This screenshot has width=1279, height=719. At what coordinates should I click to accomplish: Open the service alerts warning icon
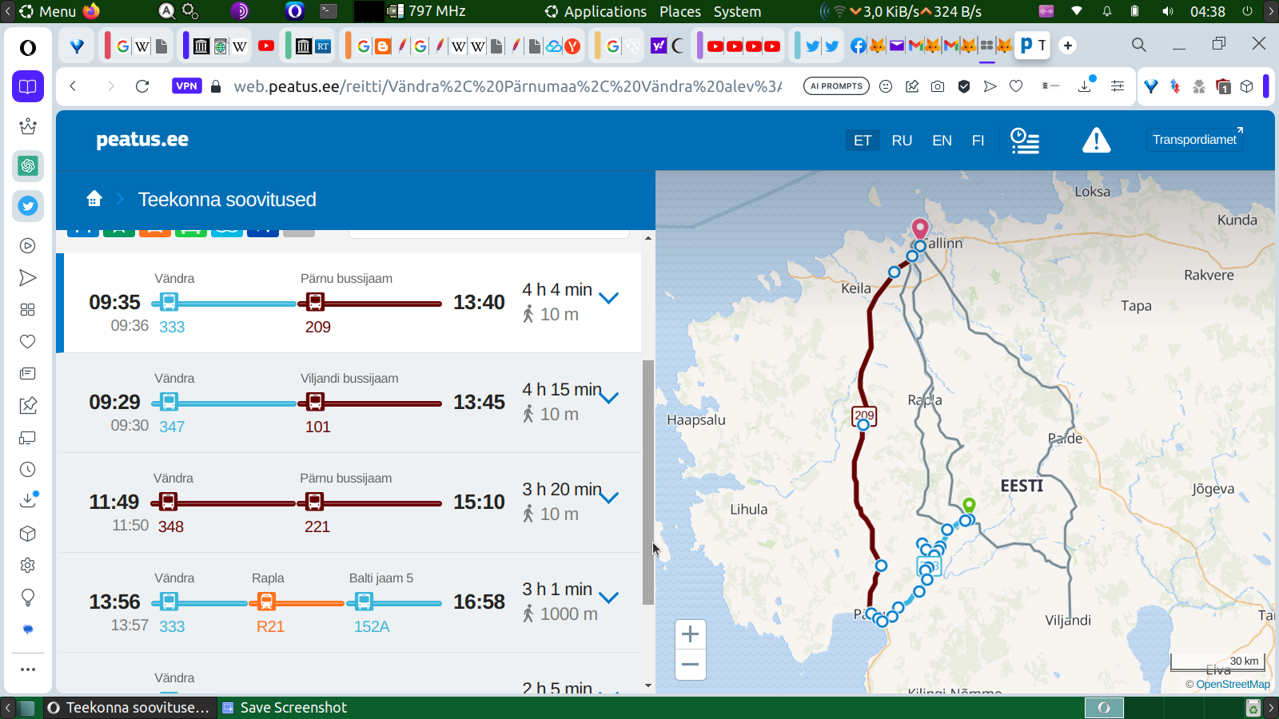(x=1096, y=141)
